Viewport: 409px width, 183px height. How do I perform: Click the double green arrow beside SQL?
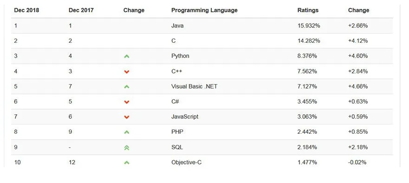[x=127, y=148]
